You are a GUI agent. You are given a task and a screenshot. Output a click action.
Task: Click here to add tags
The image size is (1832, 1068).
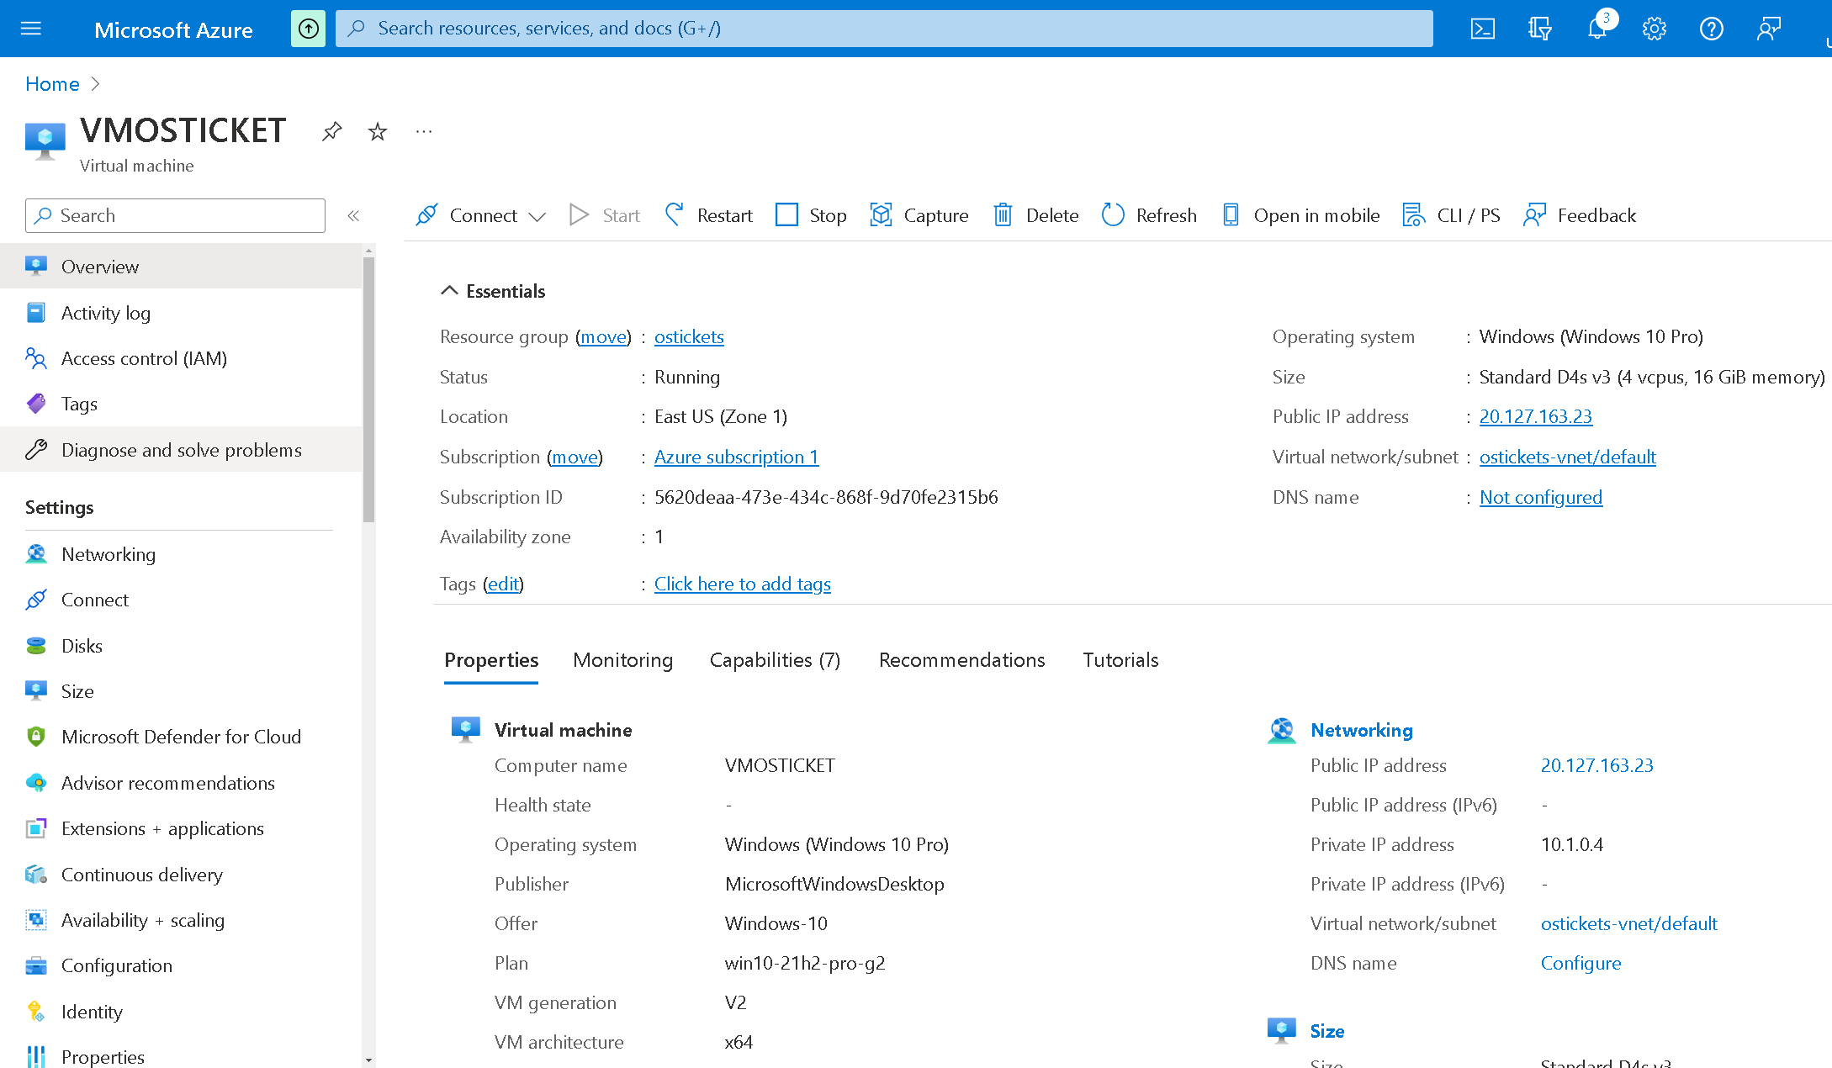click(742, 584)
